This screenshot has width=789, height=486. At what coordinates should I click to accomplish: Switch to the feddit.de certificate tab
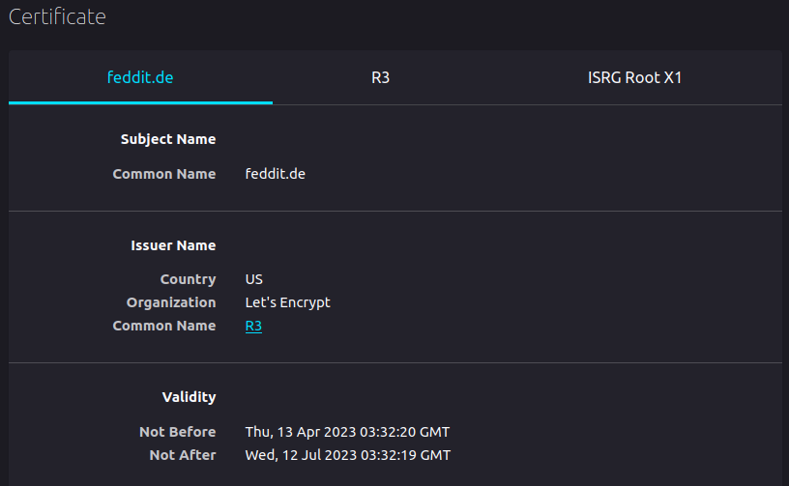140,77
